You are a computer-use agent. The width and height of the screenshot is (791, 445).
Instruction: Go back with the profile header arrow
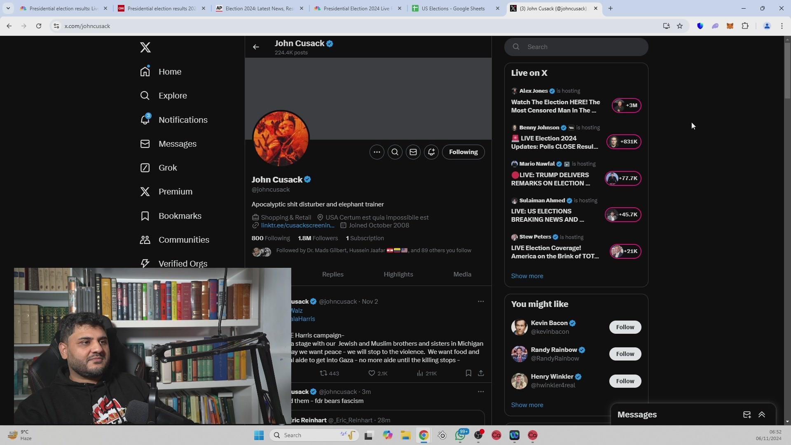click(256, 47)
